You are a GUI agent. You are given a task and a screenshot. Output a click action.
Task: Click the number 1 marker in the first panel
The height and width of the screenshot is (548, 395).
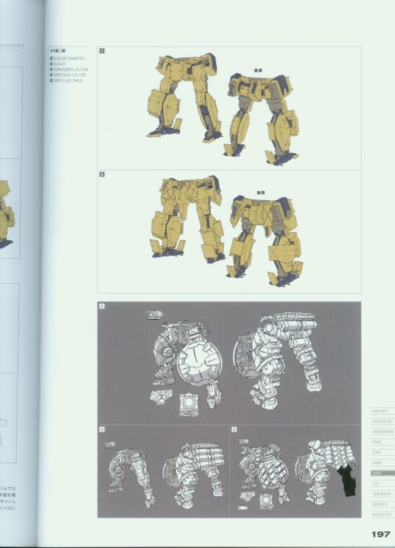point(102,51)
